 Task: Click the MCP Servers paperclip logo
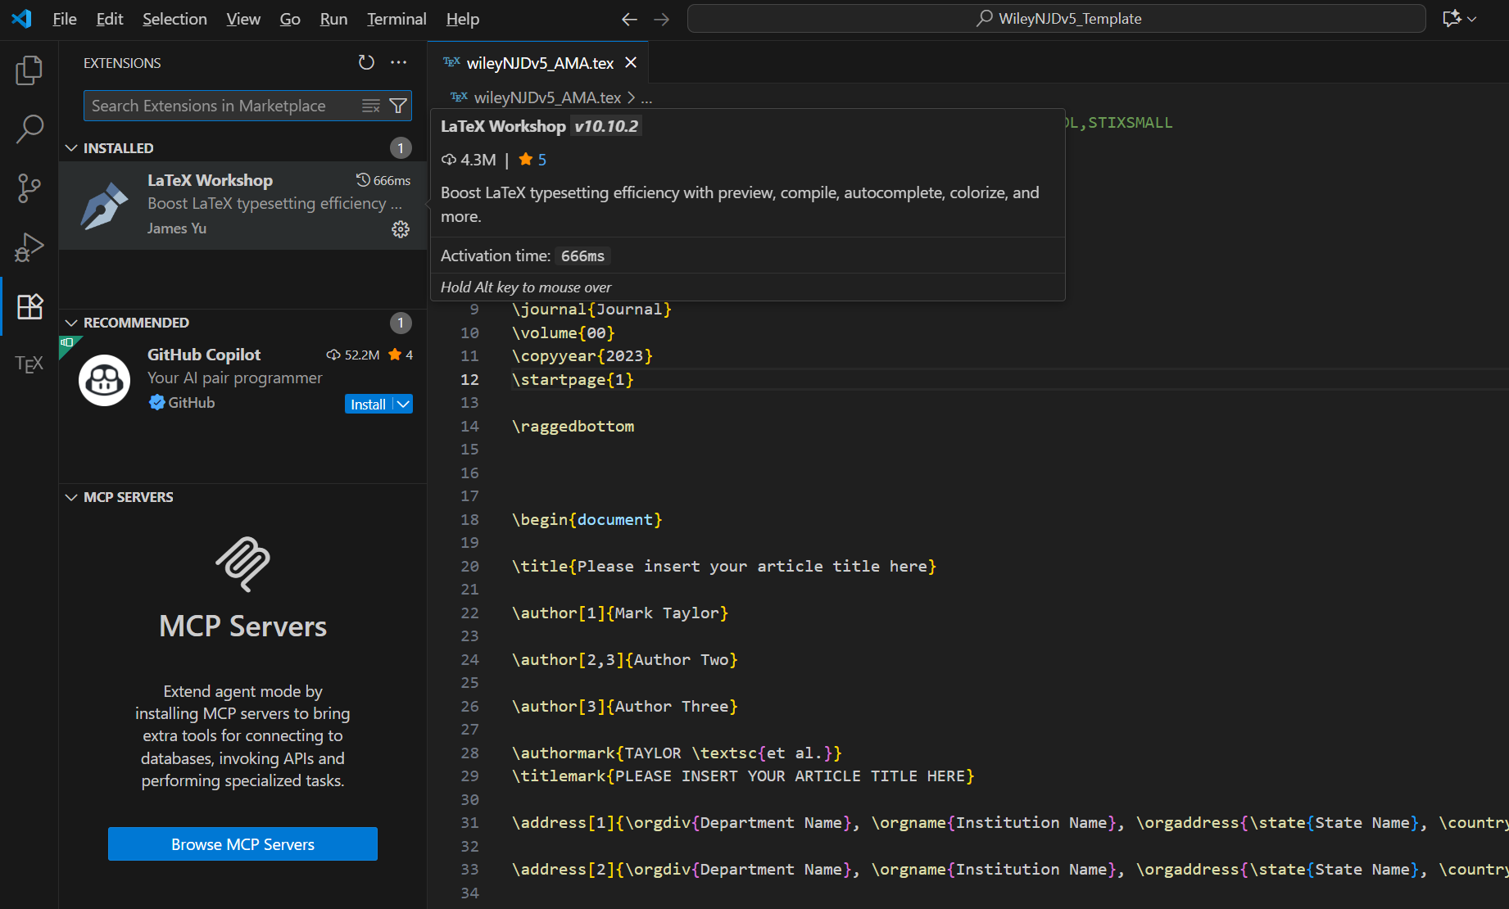click(242, 564)
